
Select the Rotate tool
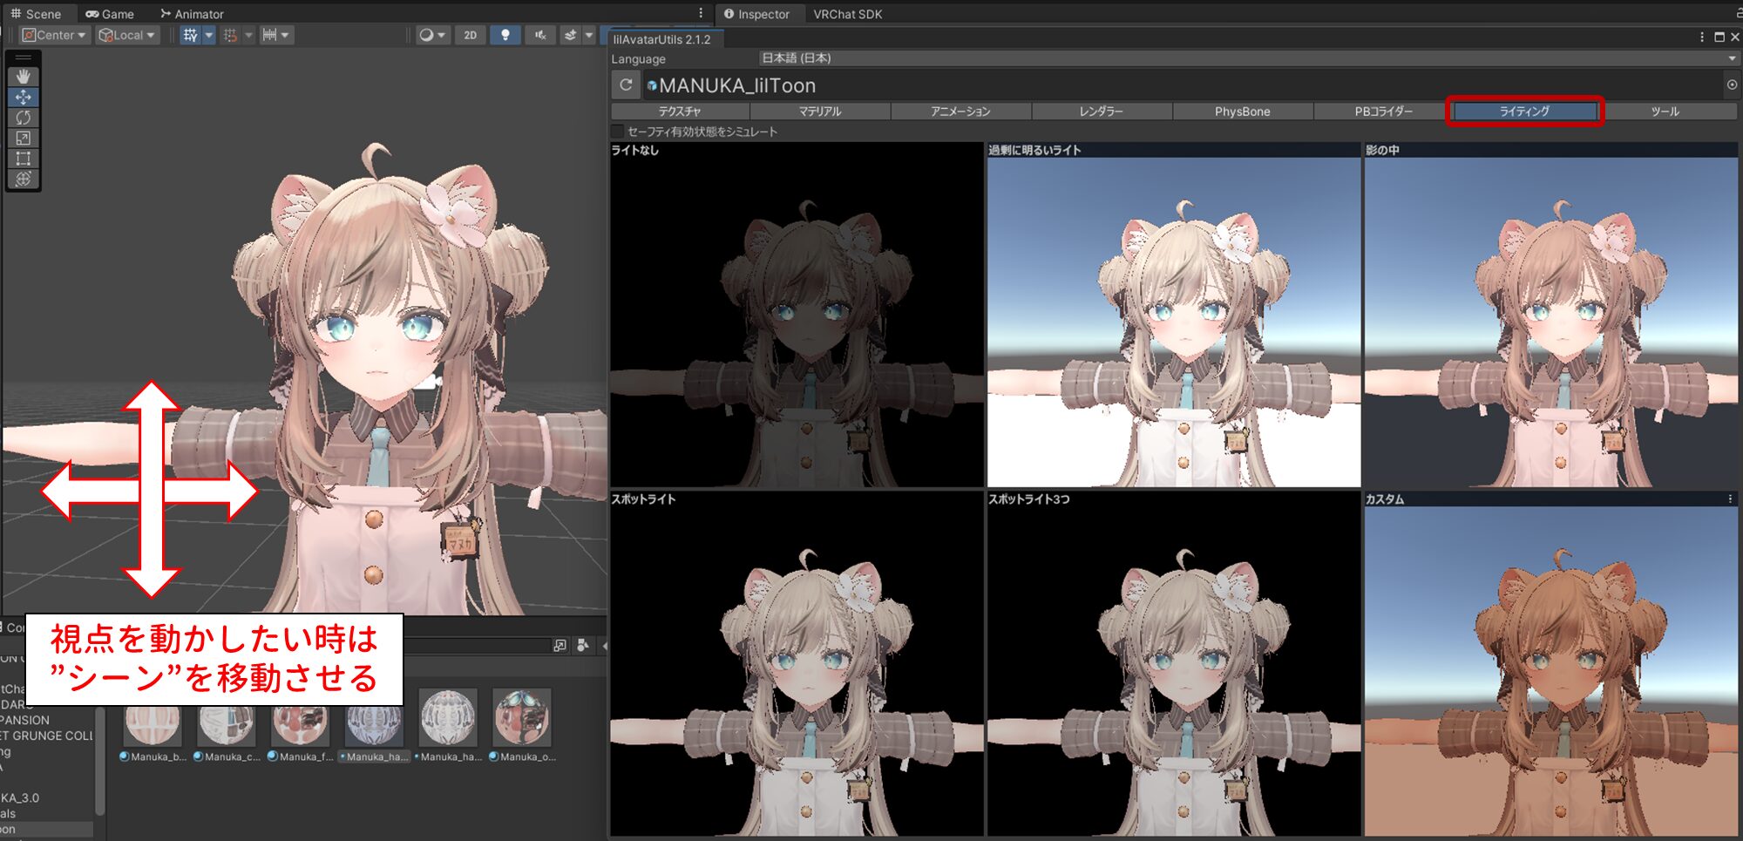[23, 118]
